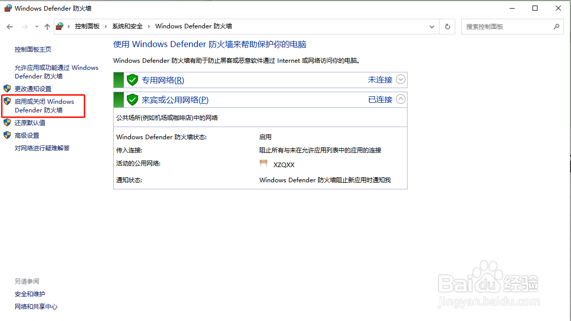Collapse the 来宾或公用网络 section chevron

point(400,99)
